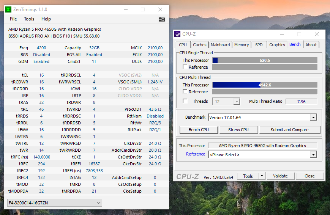Expand the F4-3200C14-16GTZN module dropdown
This screenshot has width=330, height=215.
55,203
